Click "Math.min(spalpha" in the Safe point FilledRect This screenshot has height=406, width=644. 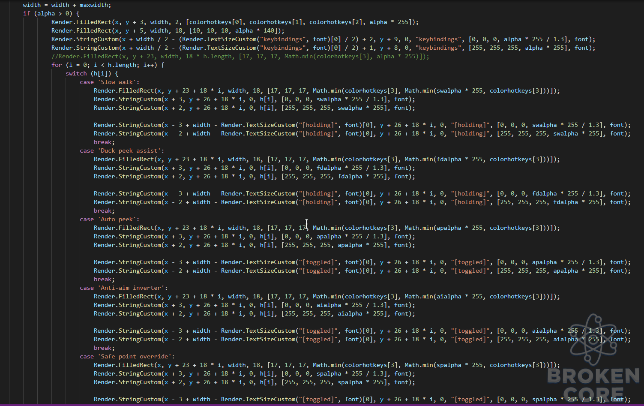pyautogui.click(x=433, y=365)
